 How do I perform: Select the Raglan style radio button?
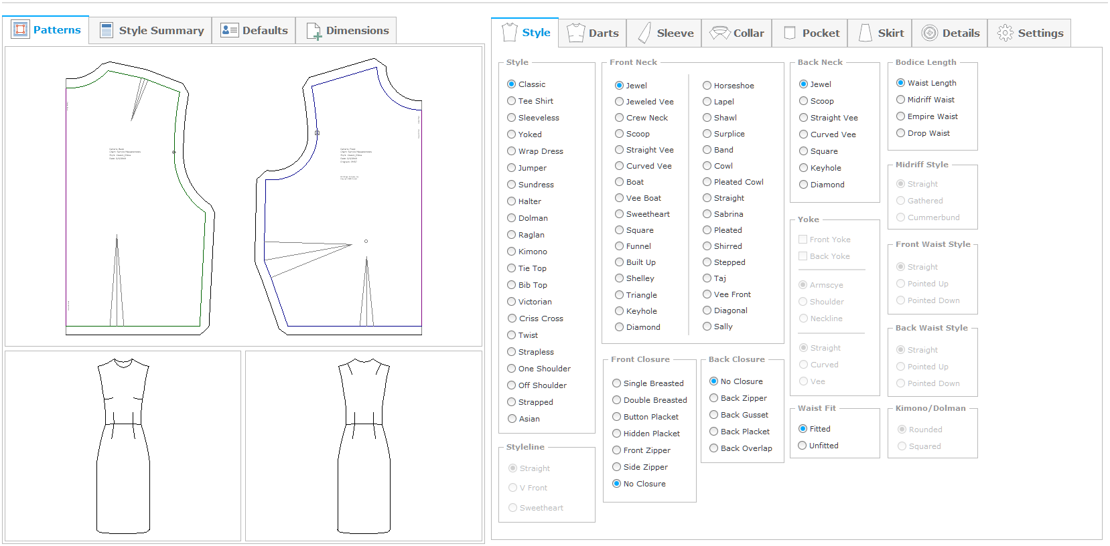512,235
